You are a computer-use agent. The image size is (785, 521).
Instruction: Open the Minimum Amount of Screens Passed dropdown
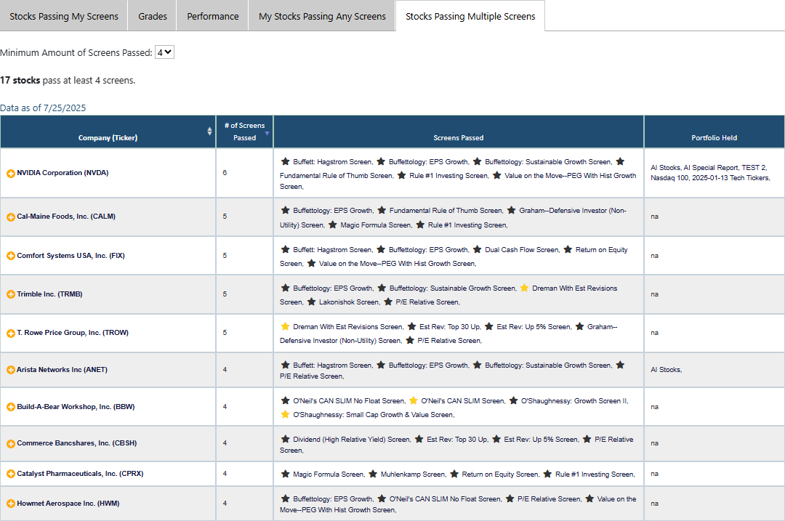164,52
